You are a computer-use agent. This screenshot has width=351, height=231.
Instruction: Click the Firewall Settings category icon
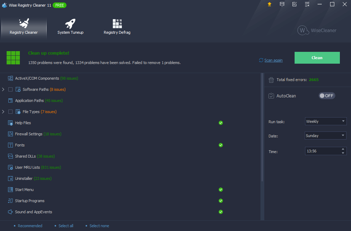(x=10, y=134)
